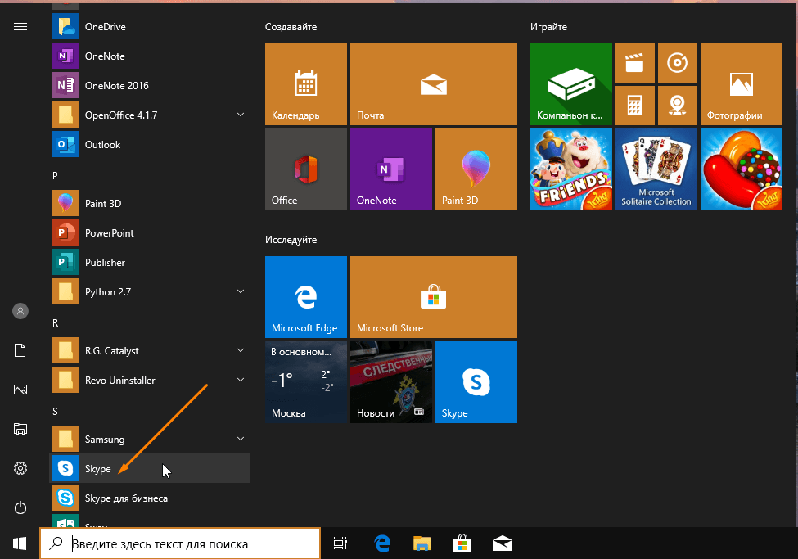Open the Maps small tile

[x=678, y=106]
